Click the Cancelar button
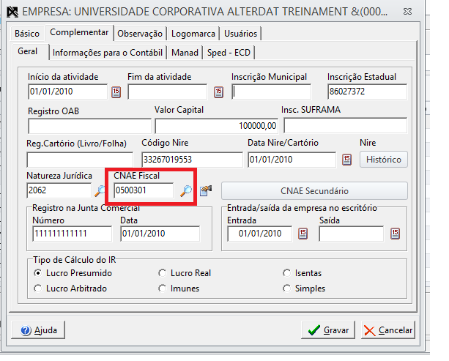Image resolution: width=449 pixels, height=361 pixels. tap(388, 330)
